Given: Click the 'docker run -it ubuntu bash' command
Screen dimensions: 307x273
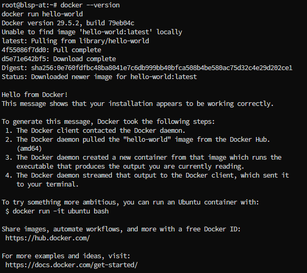Looking at the screenshot, I should pyautogui.click(x=60, y=211).
